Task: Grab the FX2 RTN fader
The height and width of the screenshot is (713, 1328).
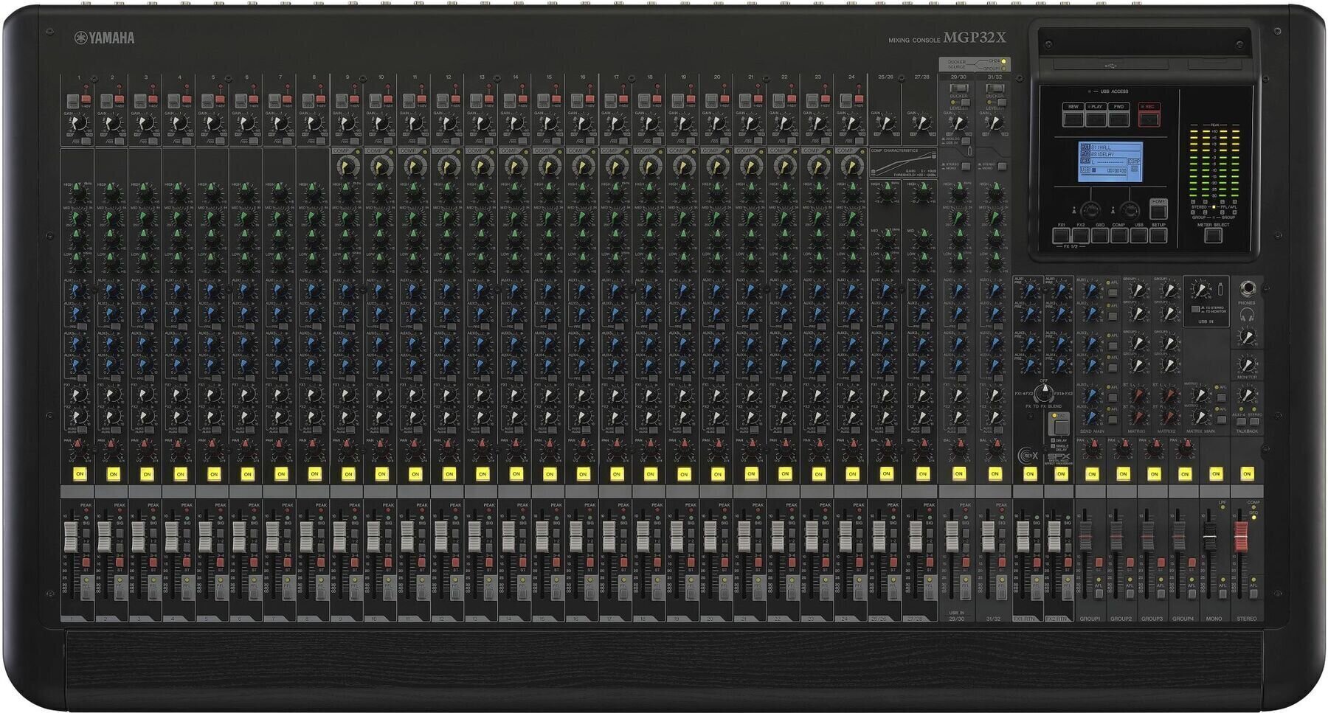Action: 1054,536
